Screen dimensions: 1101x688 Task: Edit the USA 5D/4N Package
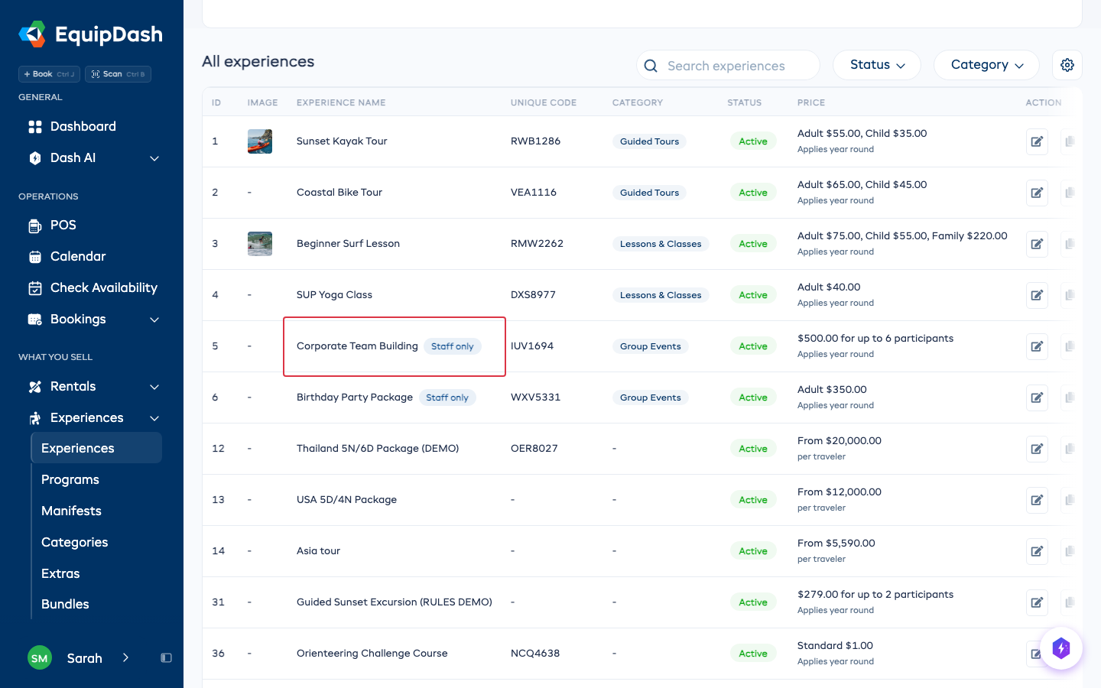click(x=1037, y=500)
